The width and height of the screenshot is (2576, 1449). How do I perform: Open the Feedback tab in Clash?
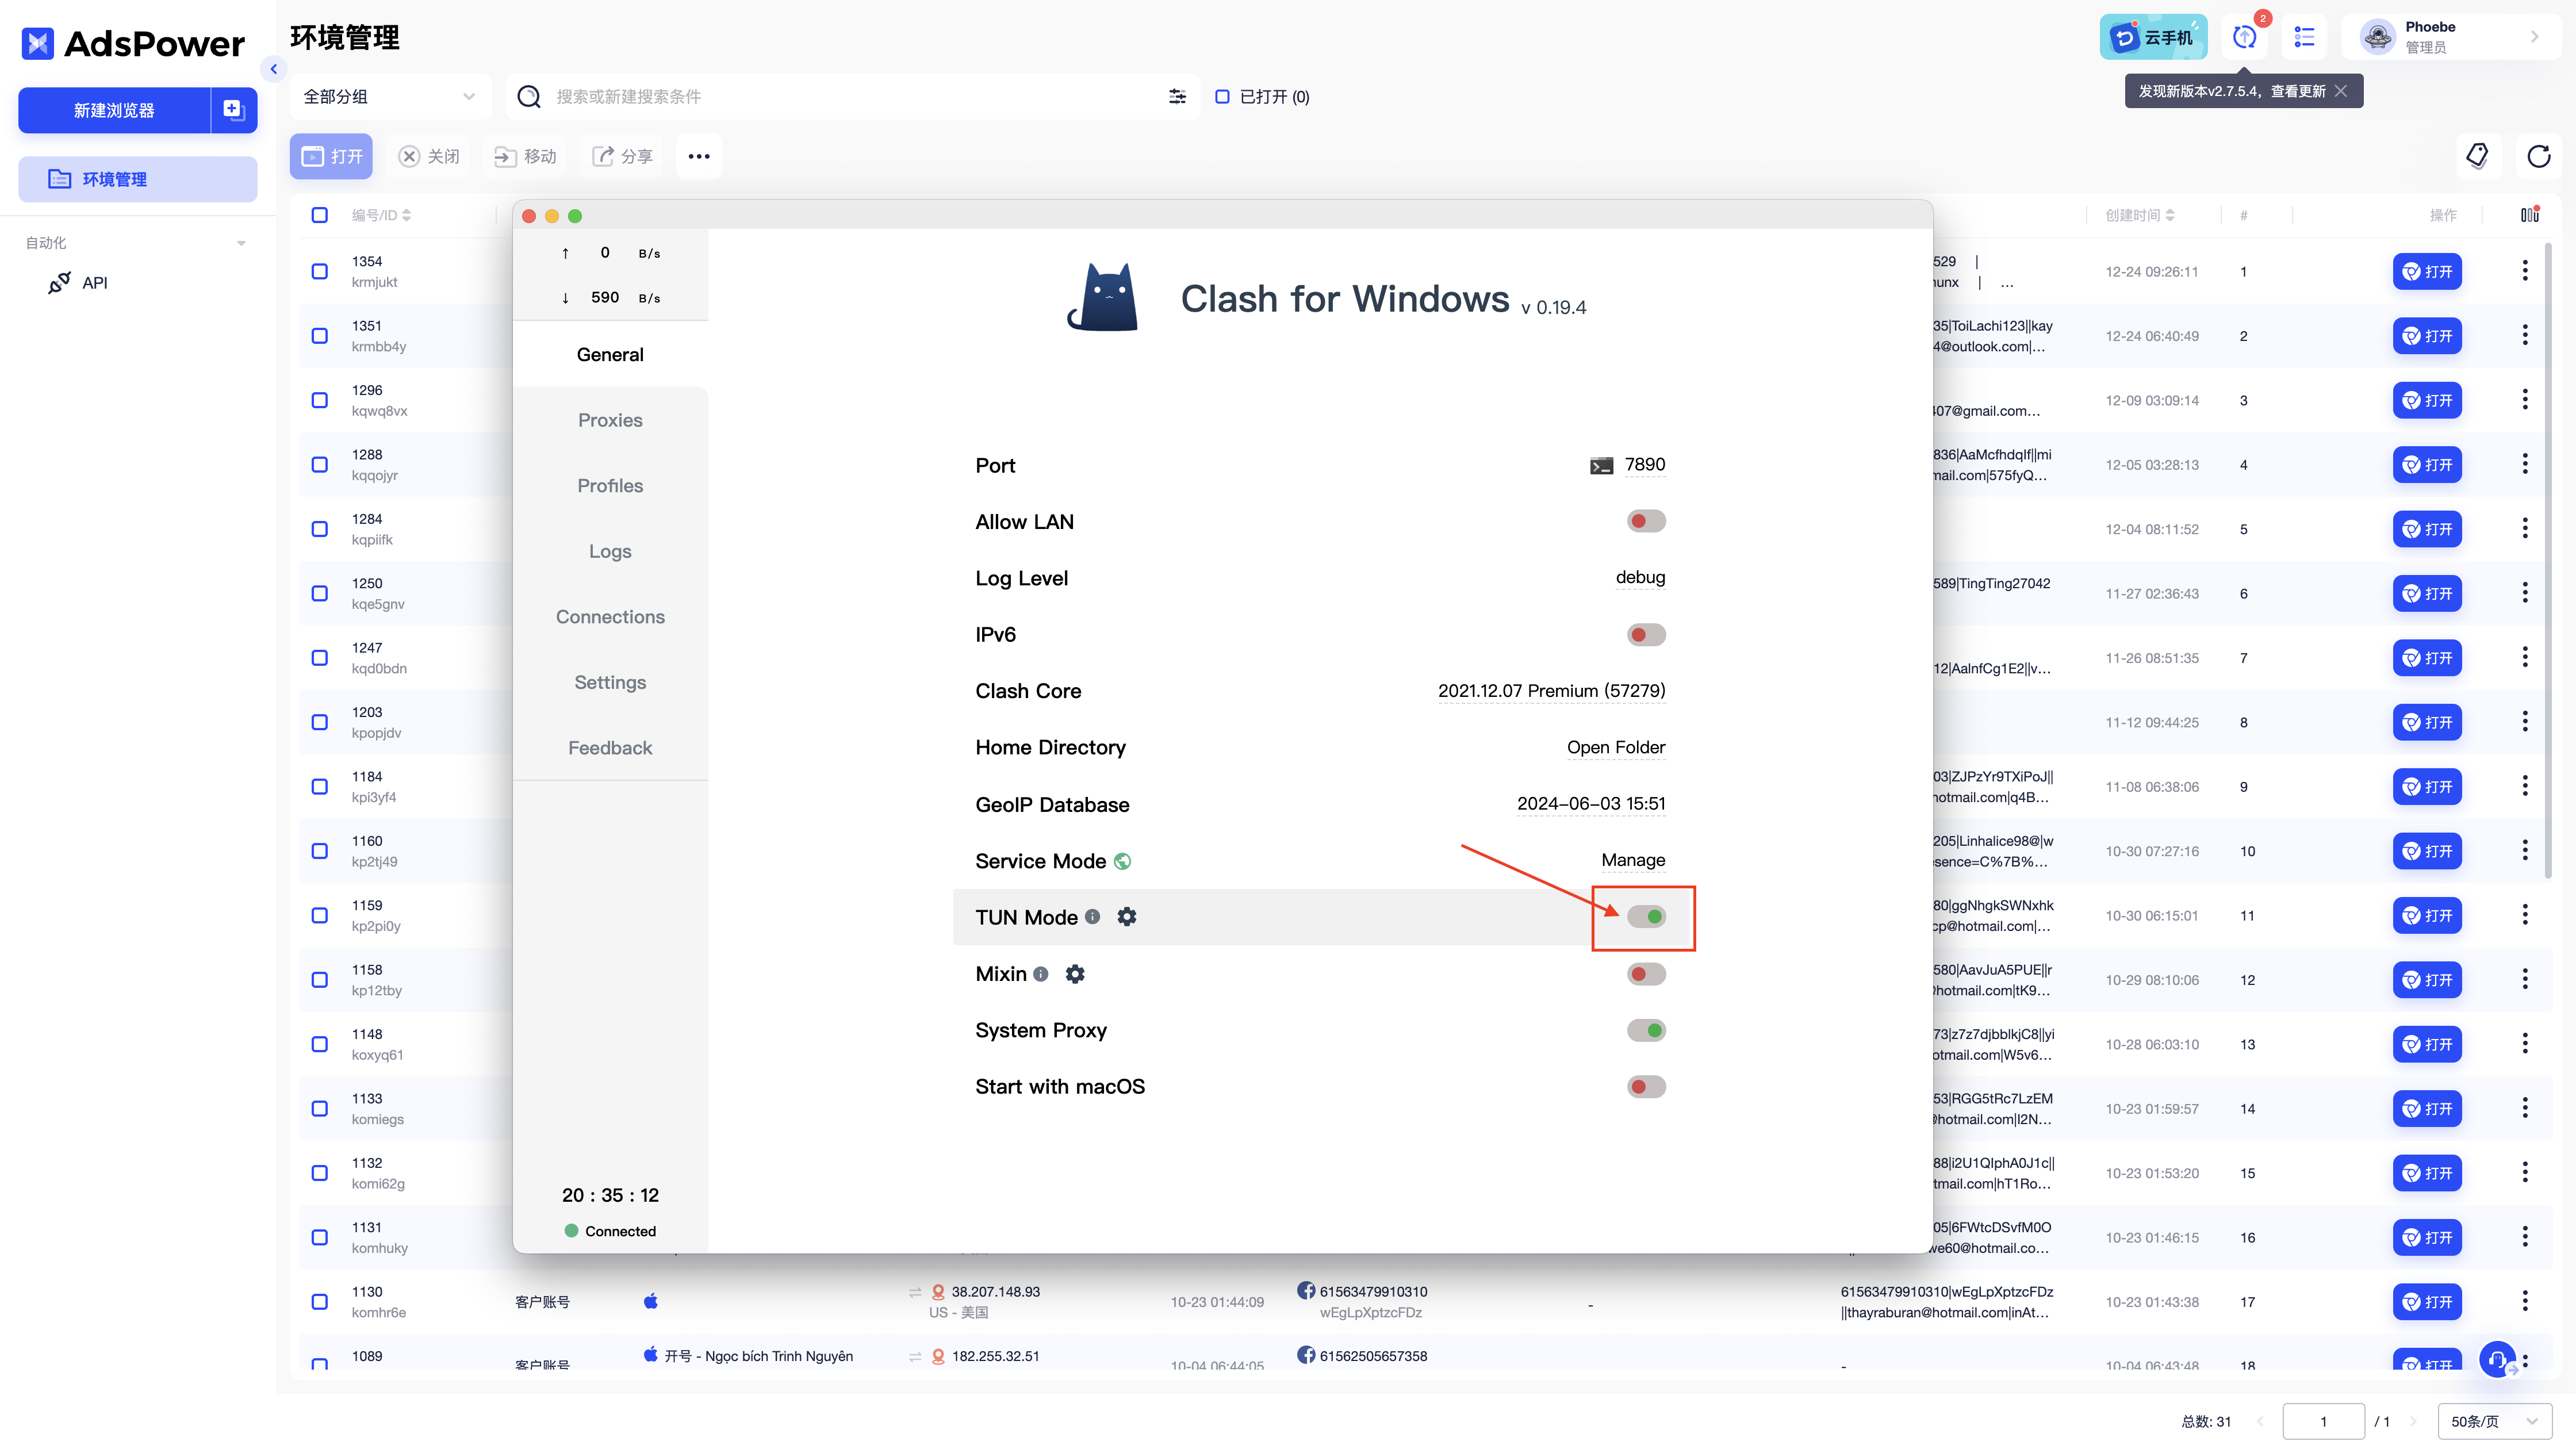click(x=610, y=748)
